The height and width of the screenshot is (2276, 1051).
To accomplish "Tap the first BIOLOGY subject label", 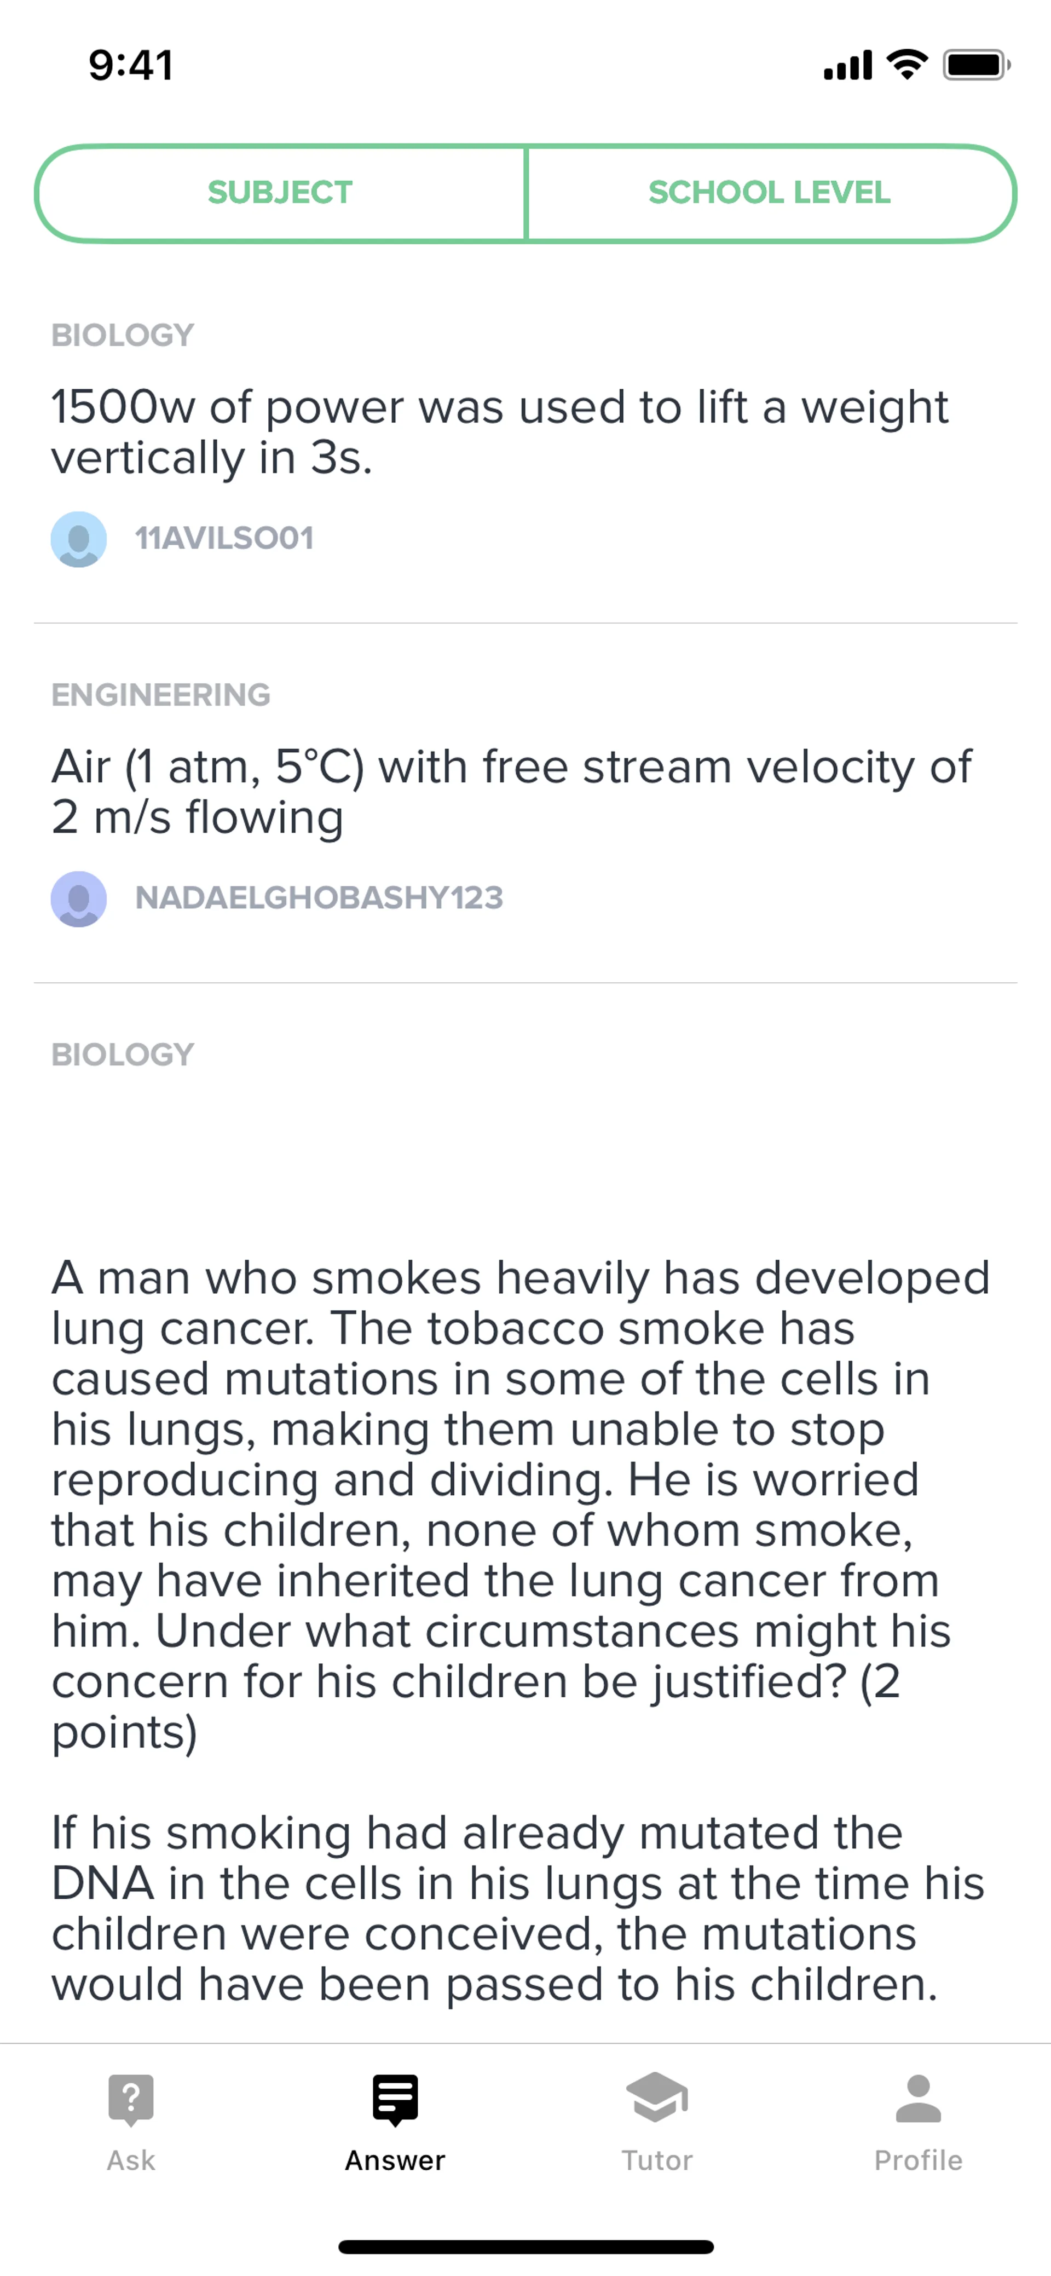I will [x=123, y=335].
